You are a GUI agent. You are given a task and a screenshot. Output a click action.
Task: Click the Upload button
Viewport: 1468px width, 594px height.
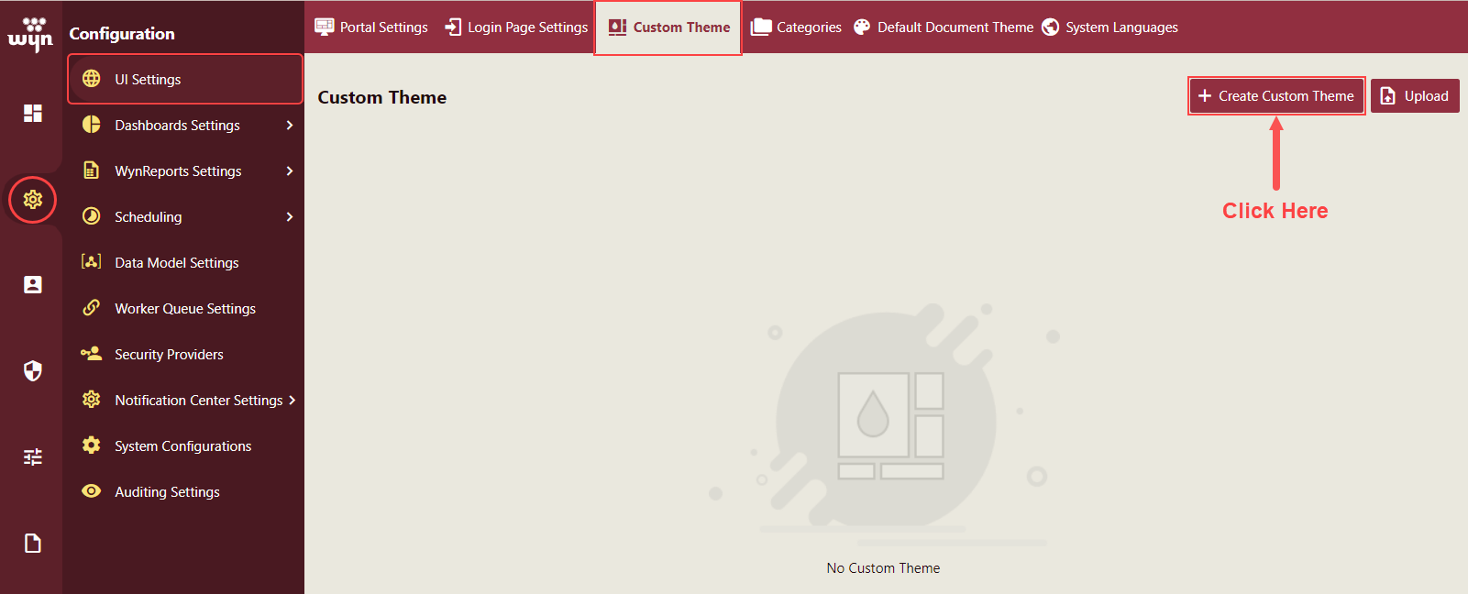tap(1415, 95)
